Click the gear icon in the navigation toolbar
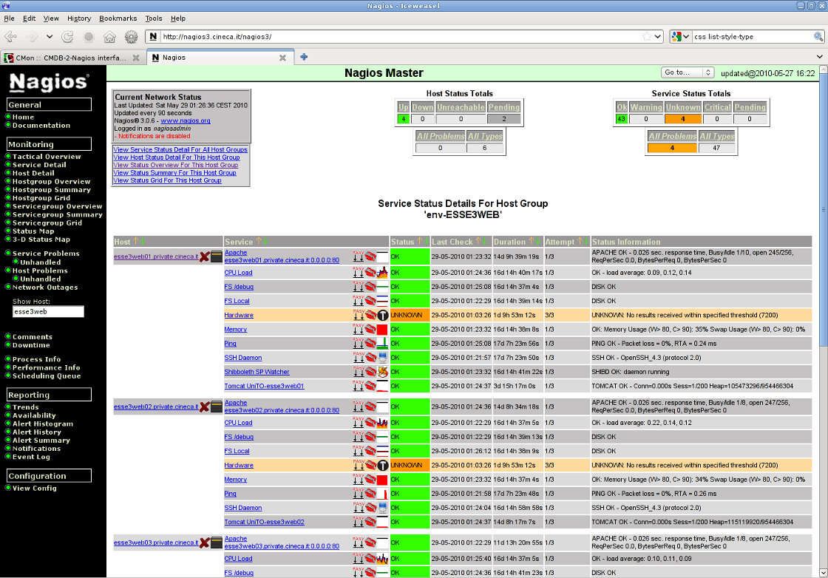 tap(131, 36)
